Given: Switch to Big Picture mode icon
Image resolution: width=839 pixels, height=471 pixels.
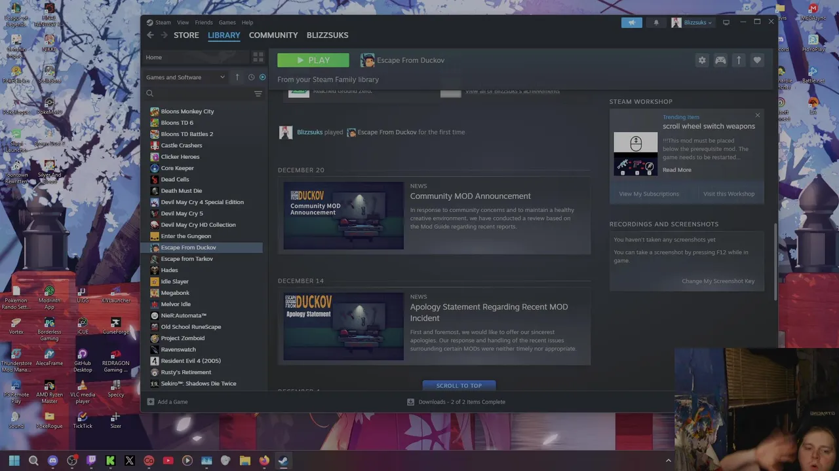Looking at the screenshot, I should 726,22.
